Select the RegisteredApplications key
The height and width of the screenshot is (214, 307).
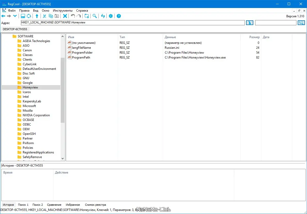tap(38, 152)
